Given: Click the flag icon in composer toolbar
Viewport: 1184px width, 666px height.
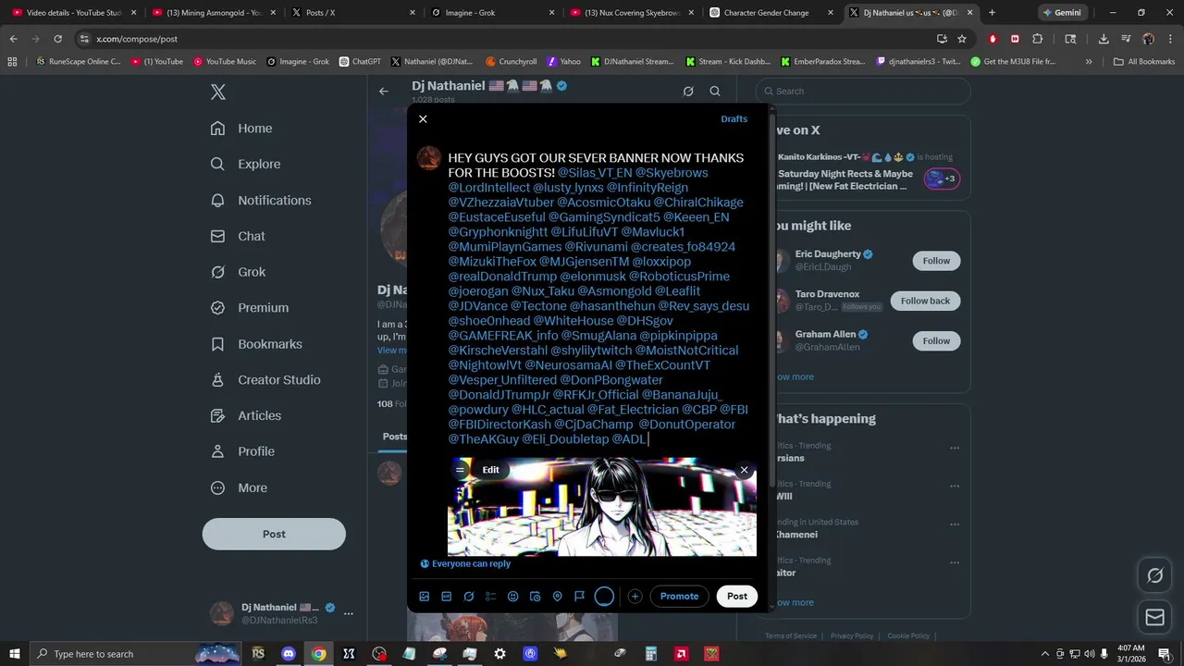Looking at the screenshot, I should click(579, 597).
